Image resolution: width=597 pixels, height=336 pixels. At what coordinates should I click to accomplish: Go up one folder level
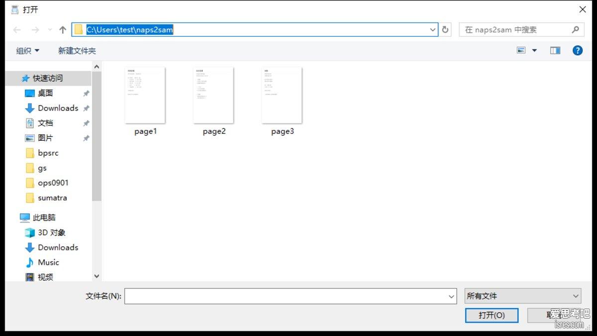pyautogui.click(x=63, y=30)
